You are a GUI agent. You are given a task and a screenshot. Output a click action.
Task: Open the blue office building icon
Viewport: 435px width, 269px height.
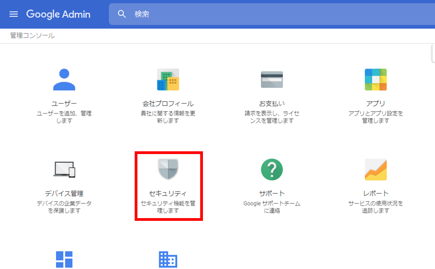click(x=168, y=259)
